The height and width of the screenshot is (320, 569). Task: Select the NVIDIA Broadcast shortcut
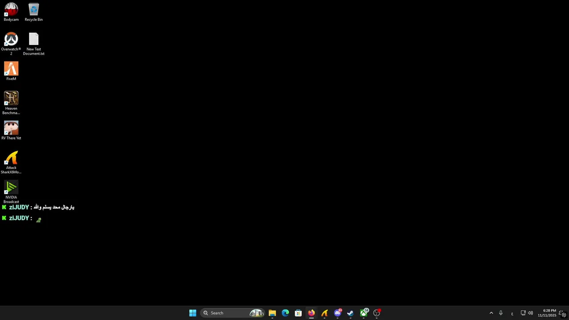click(x=11, y=192)
